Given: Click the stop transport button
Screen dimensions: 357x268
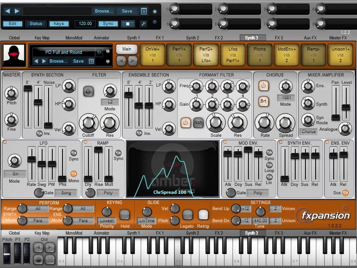Looking at the screenshot, I should coord(128,24).
